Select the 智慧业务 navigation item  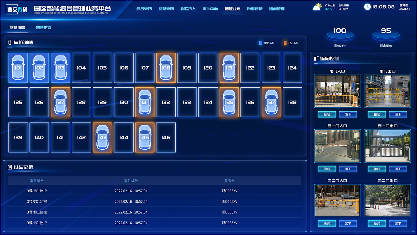pos(233,9)
